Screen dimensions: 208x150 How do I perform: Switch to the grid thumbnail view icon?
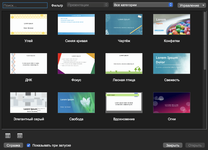[8, 135]
